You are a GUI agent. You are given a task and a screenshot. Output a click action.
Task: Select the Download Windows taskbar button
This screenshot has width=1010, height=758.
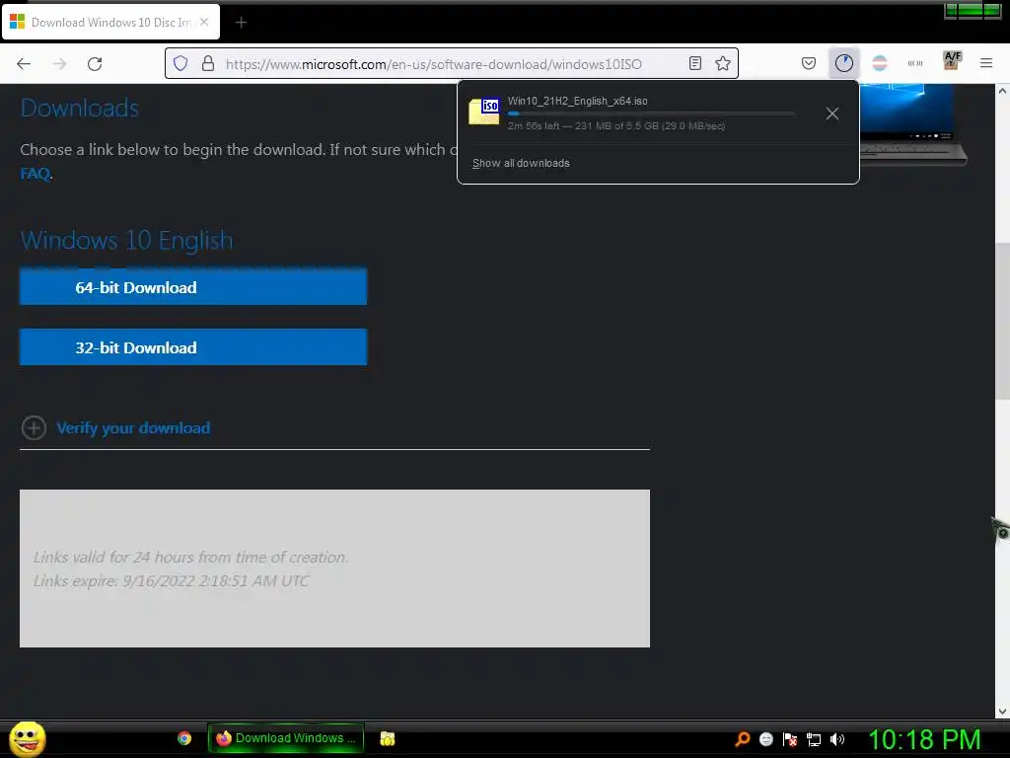285,738
